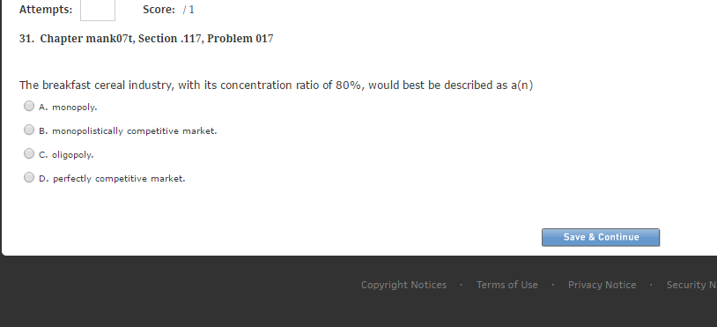717x327 pixels.
Task: Click the 'Attempts:' label
Action: (46, 10)
